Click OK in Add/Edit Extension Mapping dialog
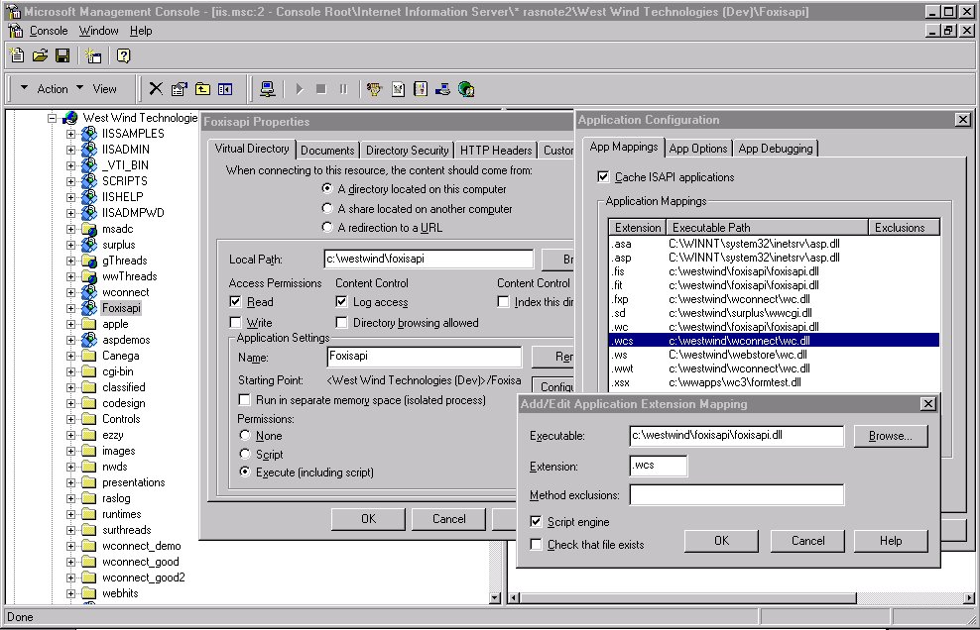Image resolution: width=980 pixels, height=630 pixels. click(x=721, y=541)
